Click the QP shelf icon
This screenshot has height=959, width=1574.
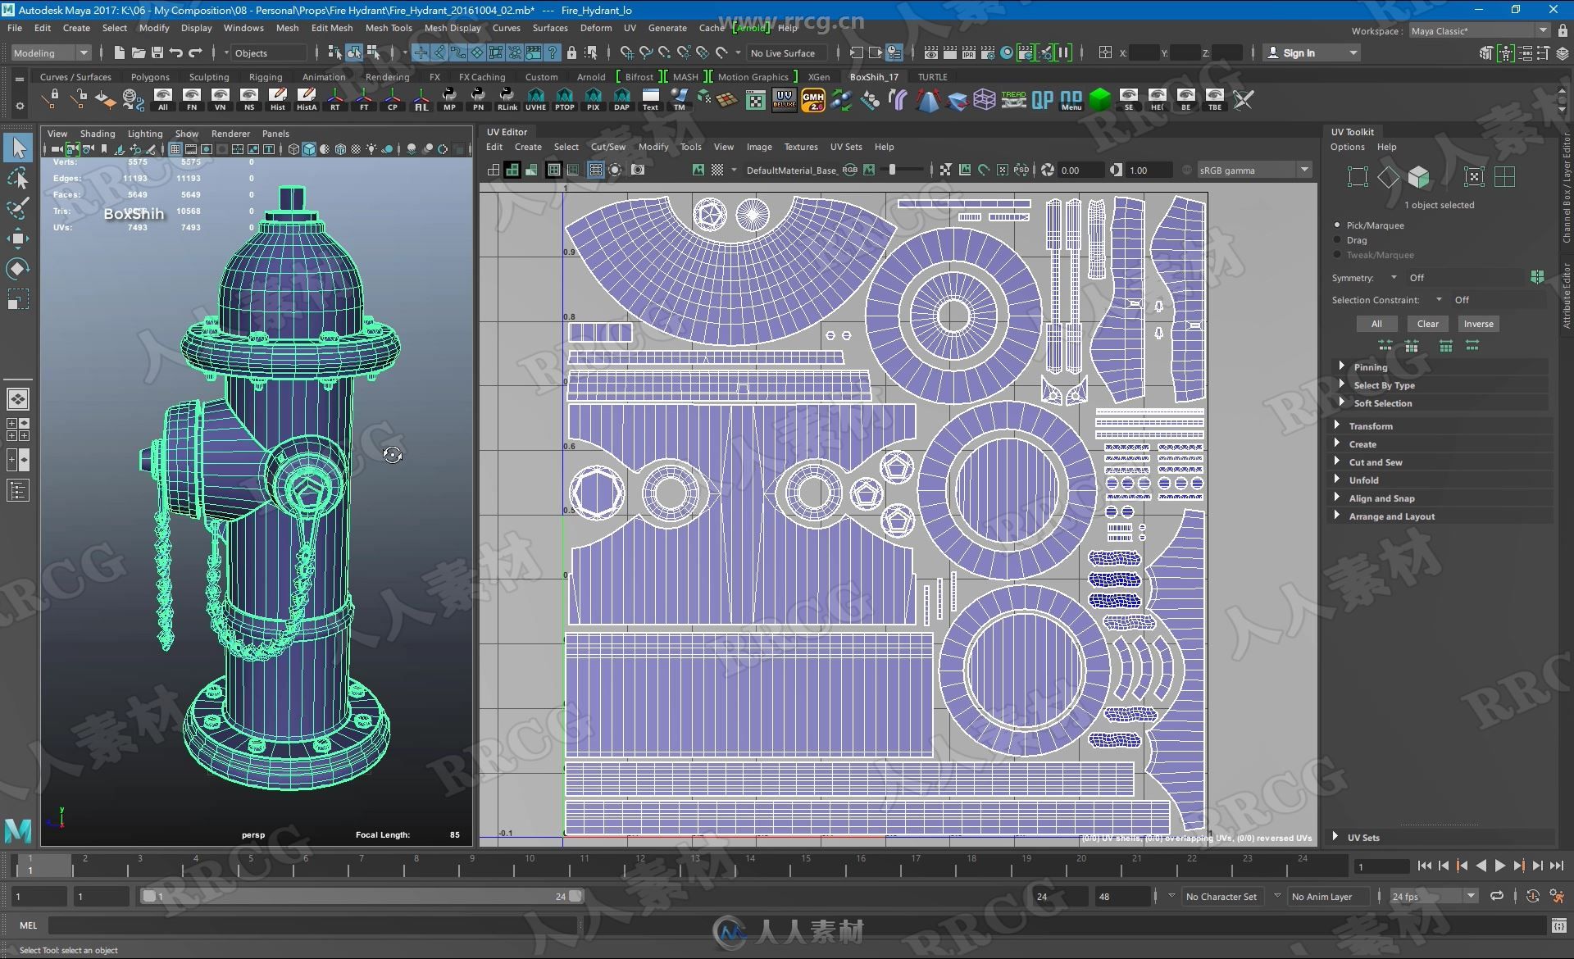pyautogui.click(x=1042, y=100)
